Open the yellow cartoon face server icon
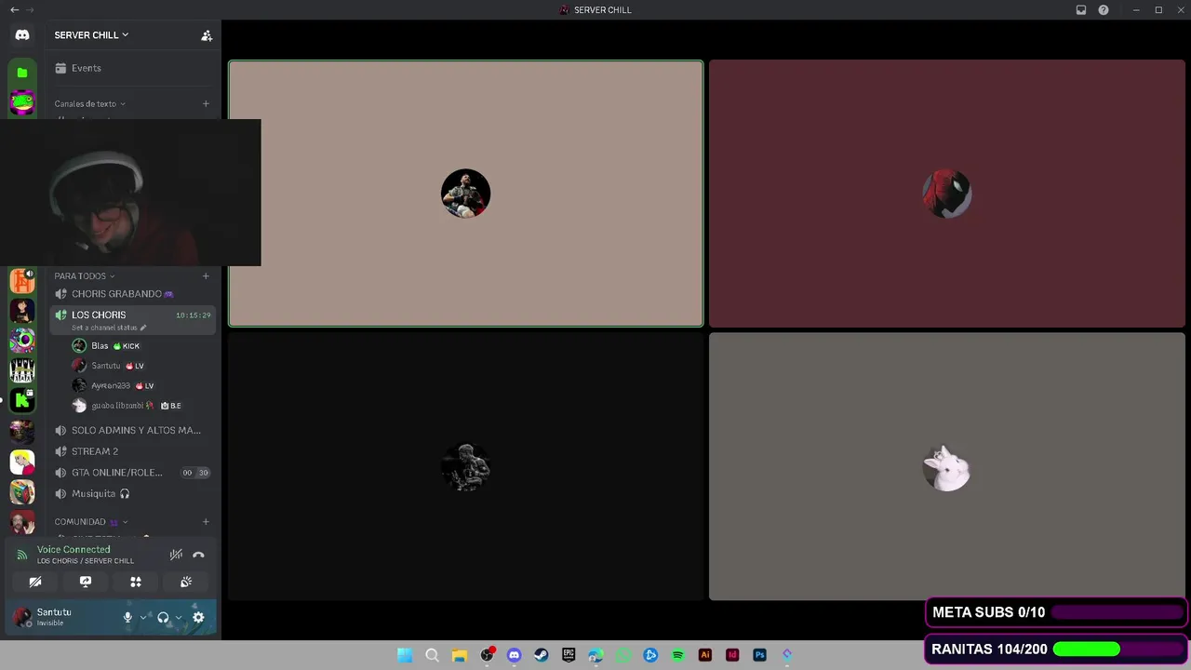Screen dimensions: 1191x670 (x=22, y=462)
